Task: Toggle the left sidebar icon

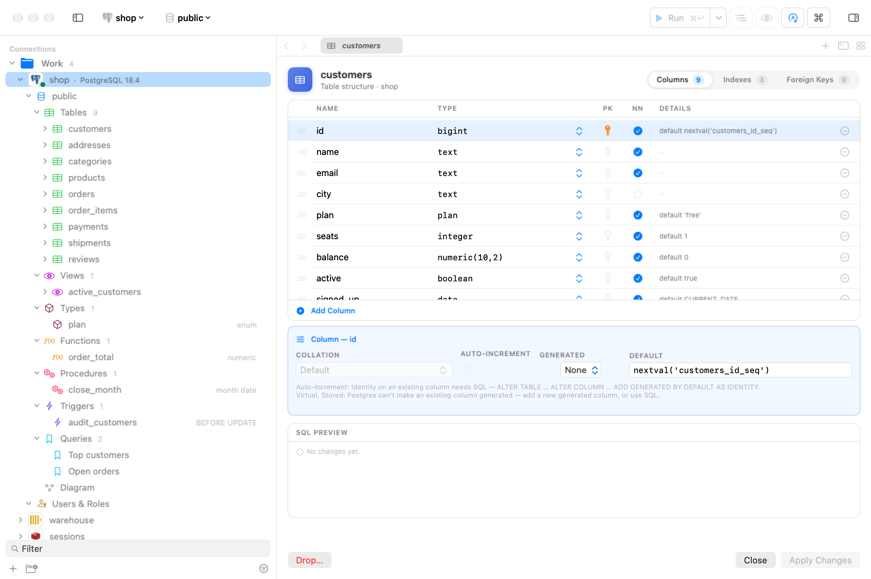Action: point(78,18)
